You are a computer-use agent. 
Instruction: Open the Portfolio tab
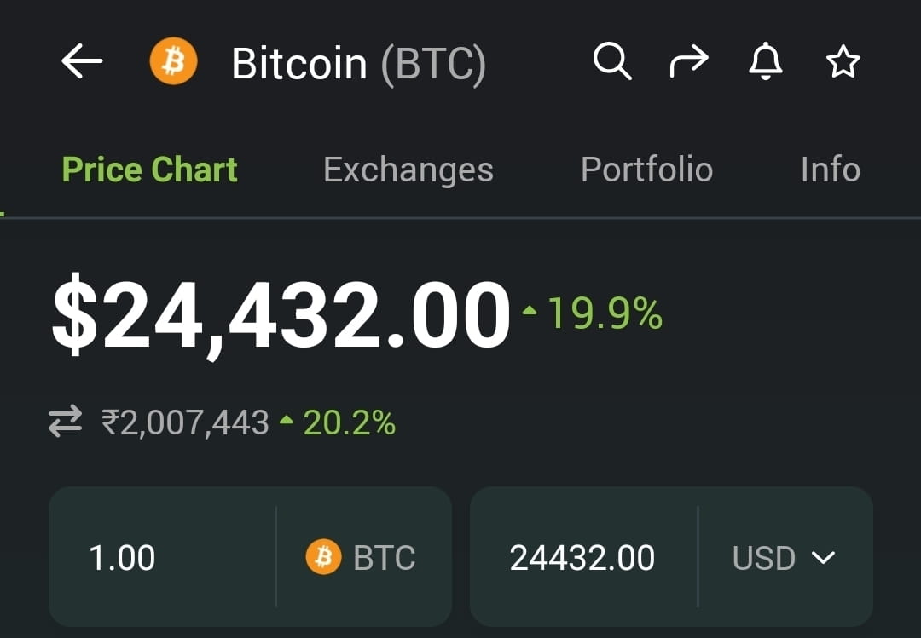click(x=646, y=169)
